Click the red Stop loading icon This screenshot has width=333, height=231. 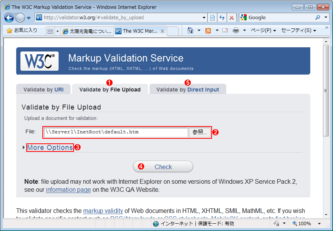(232, 18)
